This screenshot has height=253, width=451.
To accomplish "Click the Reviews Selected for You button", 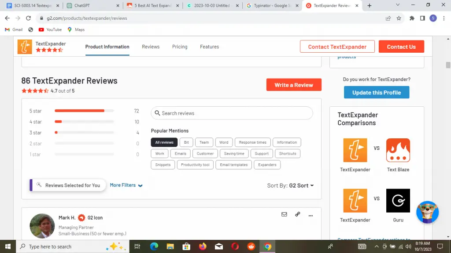I will [68, 185].
